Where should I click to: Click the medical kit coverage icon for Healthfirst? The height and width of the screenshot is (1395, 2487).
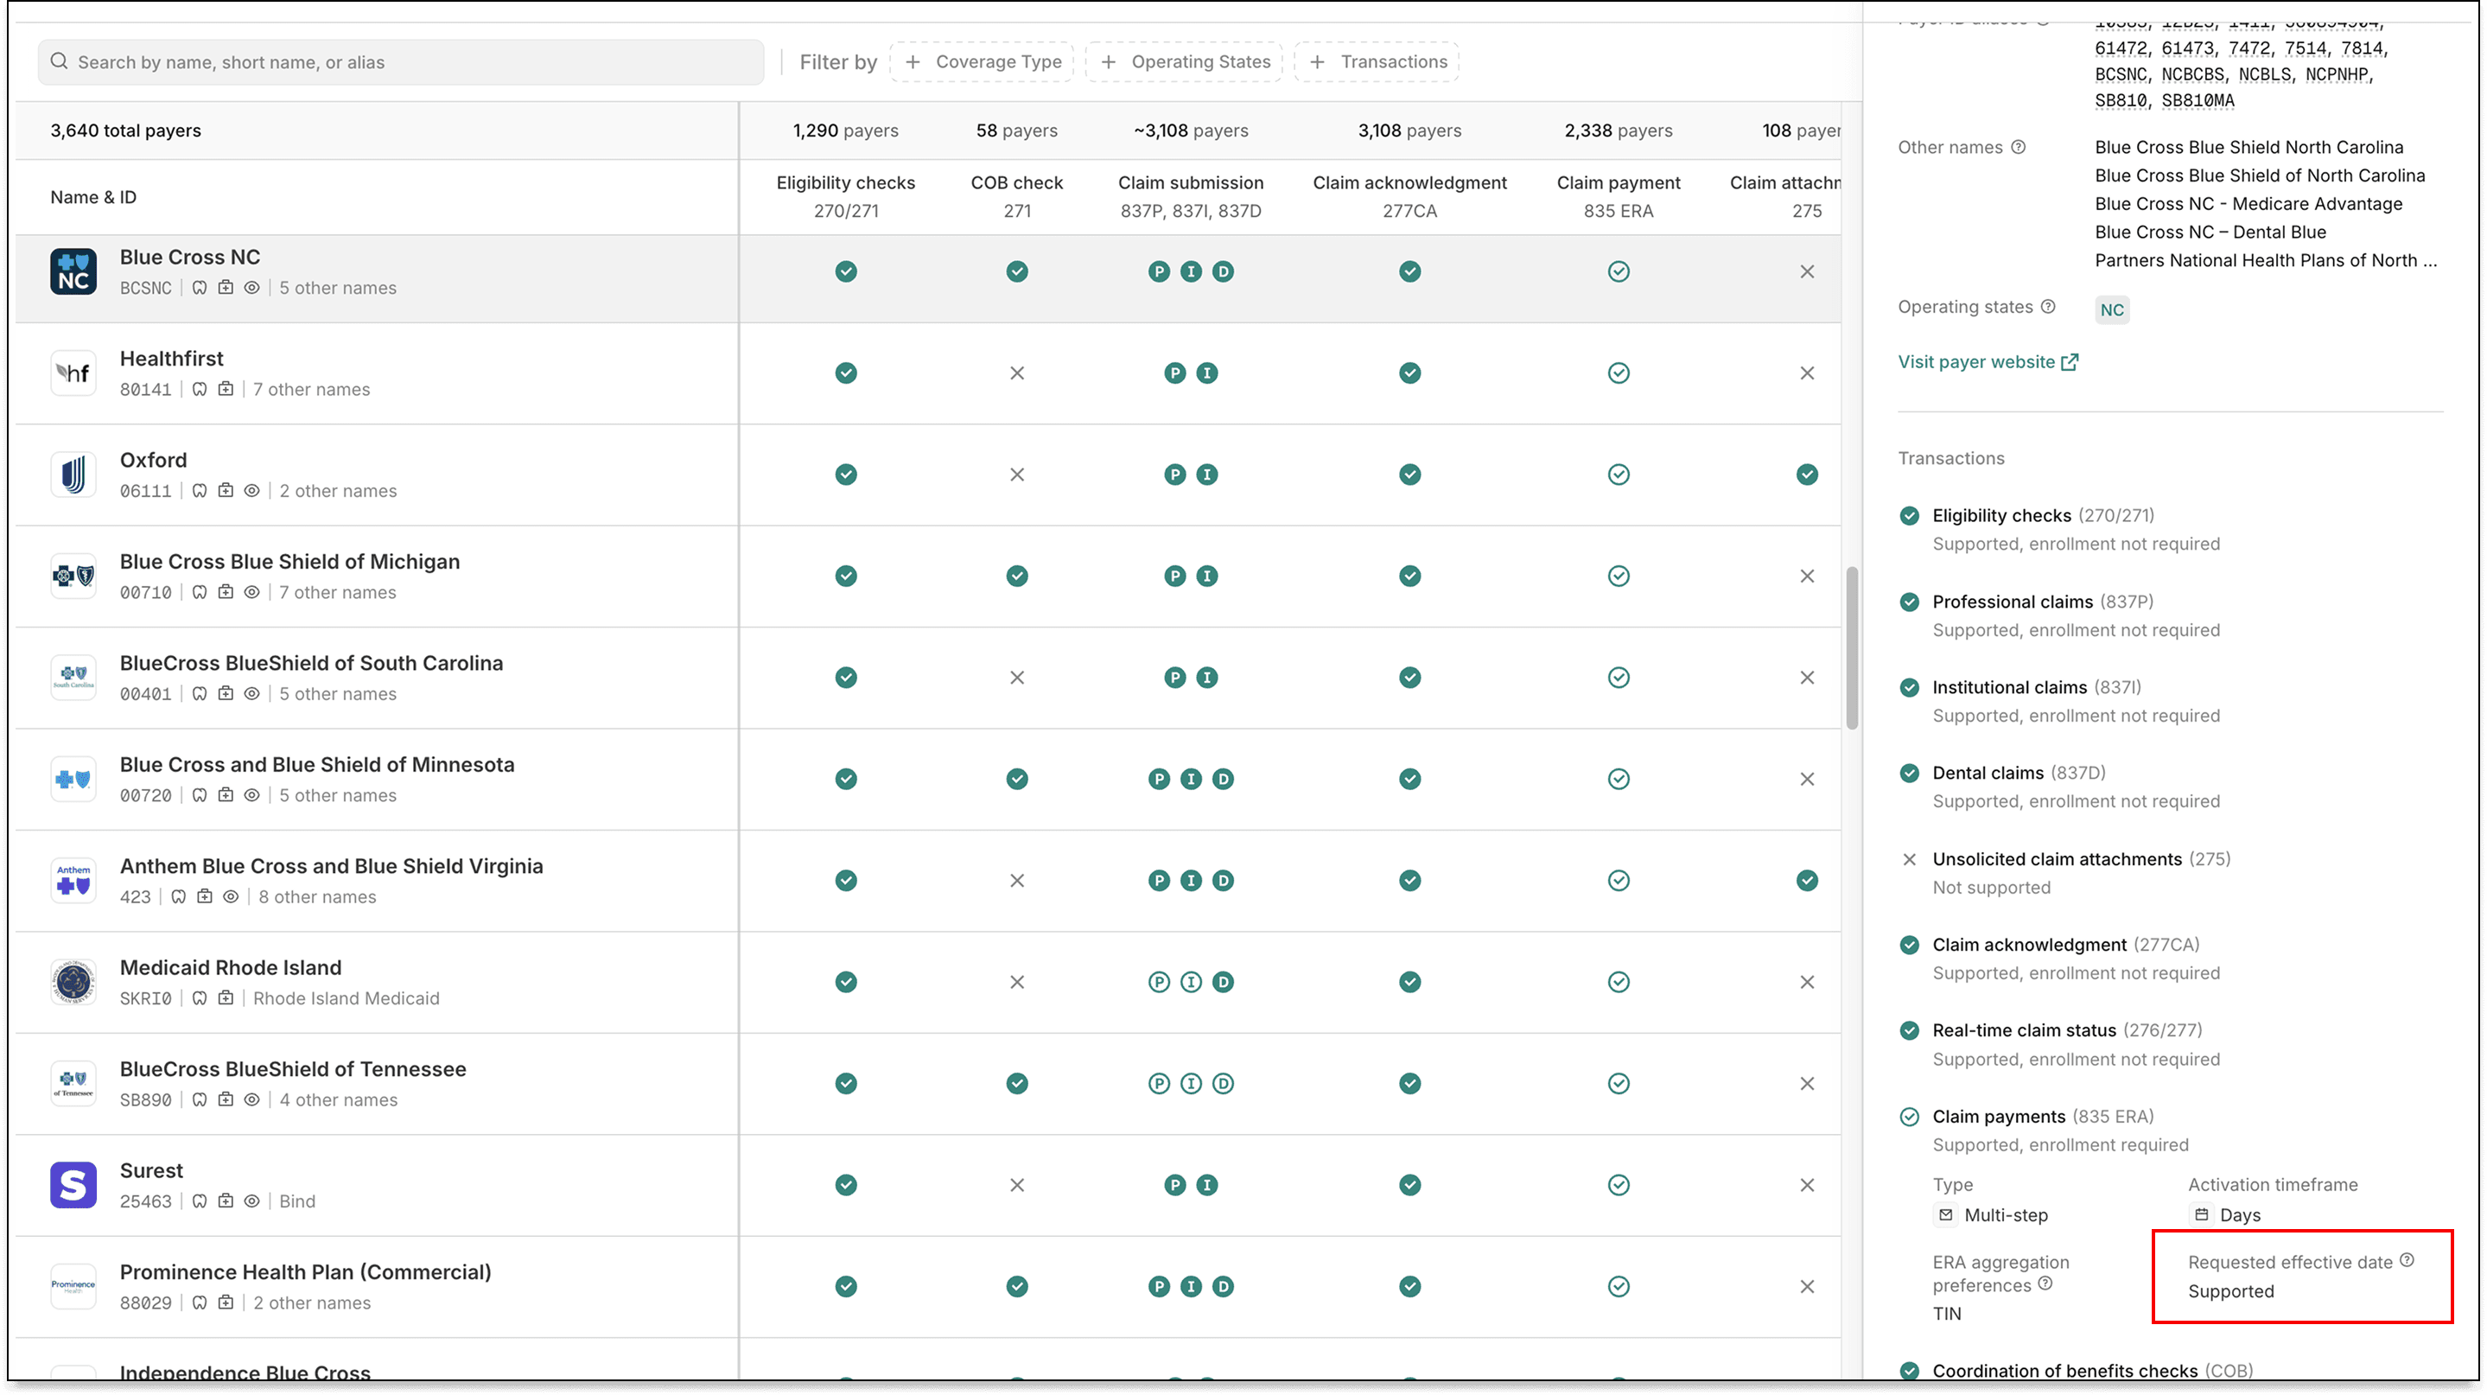(227, 389)
